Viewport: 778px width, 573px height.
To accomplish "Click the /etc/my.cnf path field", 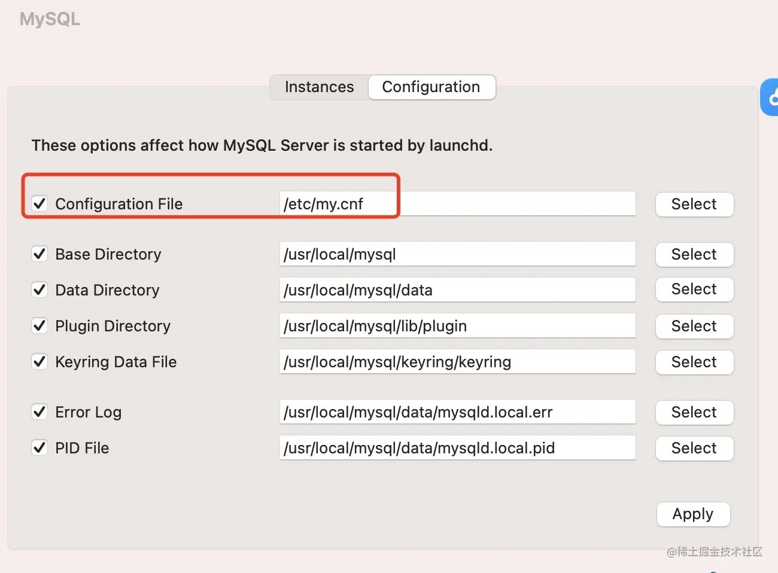I will [x=457, y=204].
